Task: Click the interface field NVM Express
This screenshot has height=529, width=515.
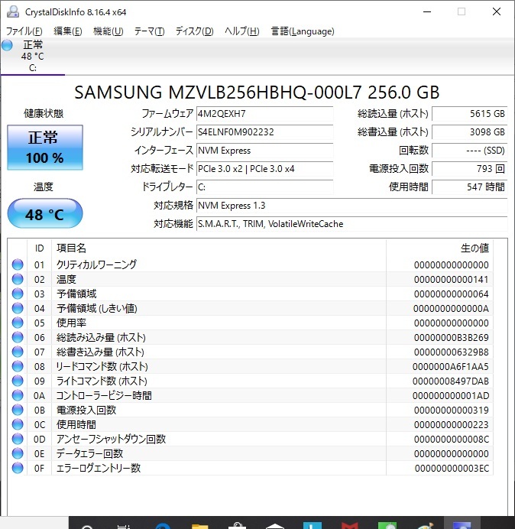Action: coord(264,151)
